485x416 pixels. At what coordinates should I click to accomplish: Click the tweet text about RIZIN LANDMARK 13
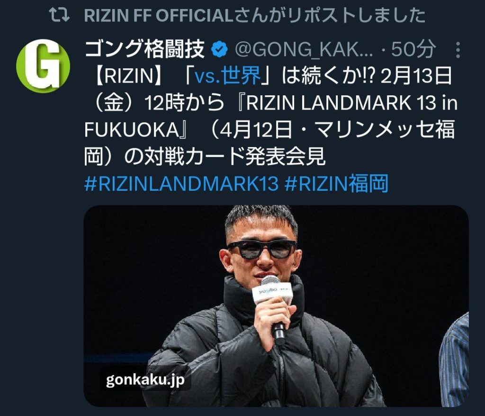coord(270,116)
